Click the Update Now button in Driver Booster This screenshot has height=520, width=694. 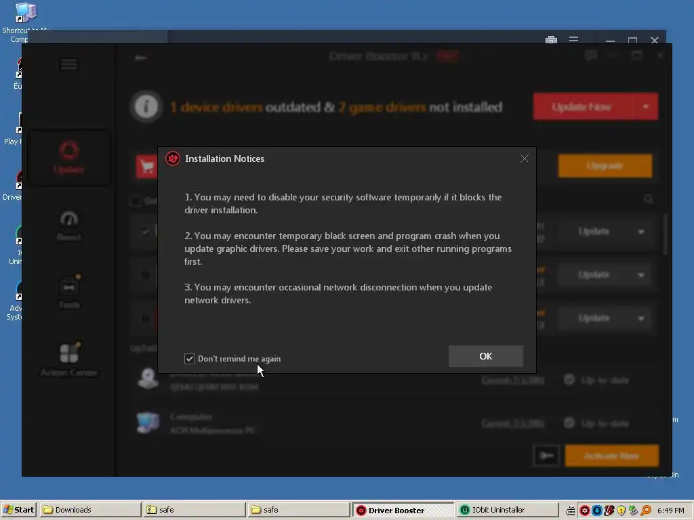click(x=582, y=106)
